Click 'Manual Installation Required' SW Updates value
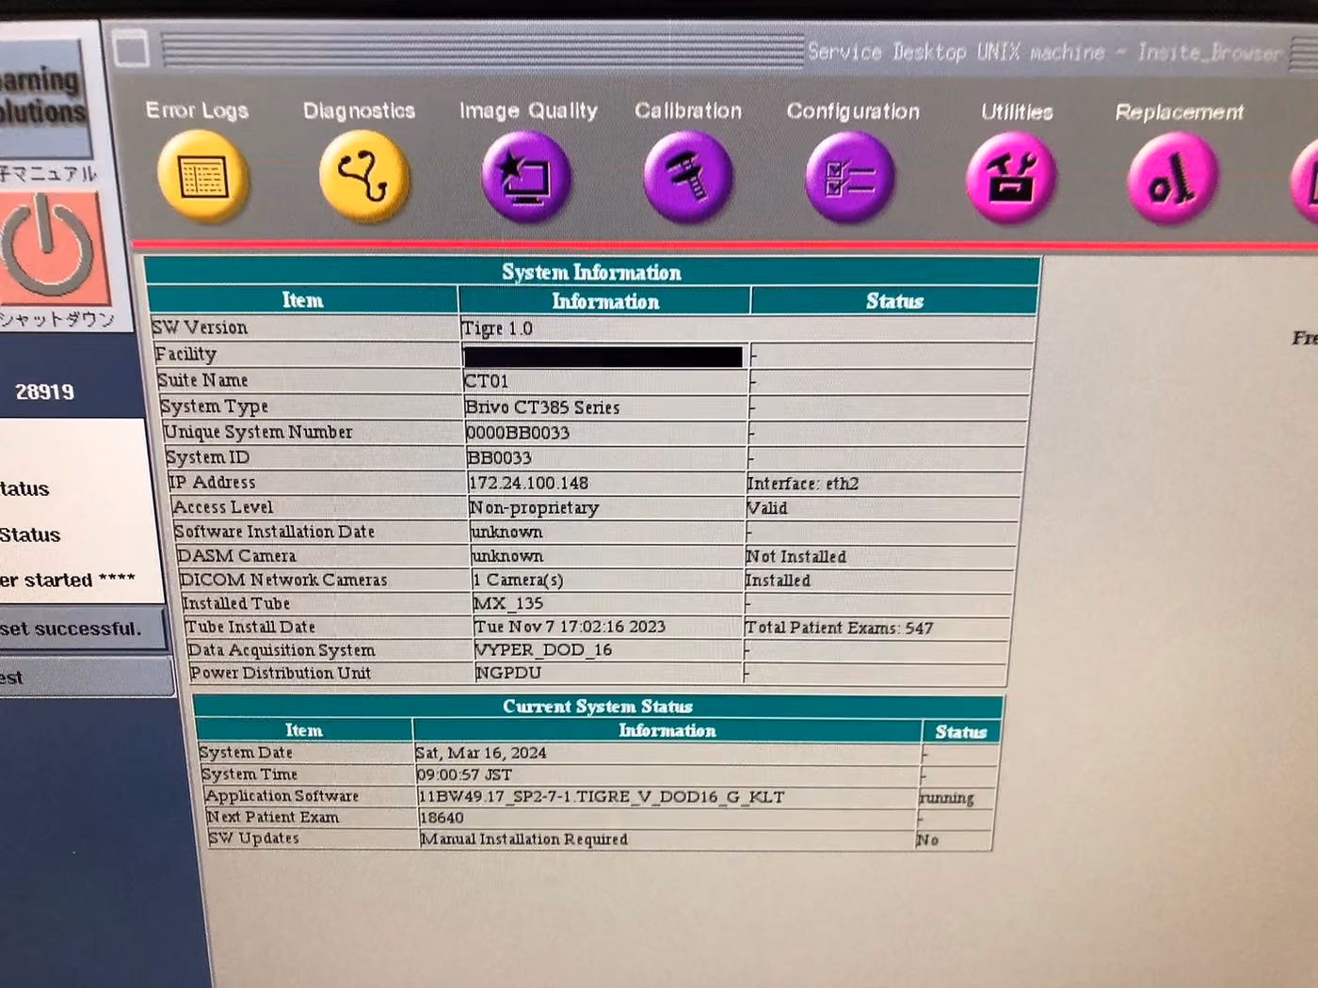The image size is (1318, 988). pos(524,838)
